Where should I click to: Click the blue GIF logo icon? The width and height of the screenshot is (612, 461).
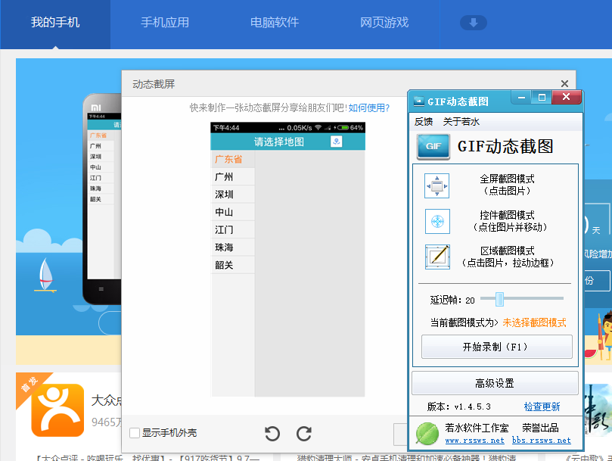[x=433, y=147]
